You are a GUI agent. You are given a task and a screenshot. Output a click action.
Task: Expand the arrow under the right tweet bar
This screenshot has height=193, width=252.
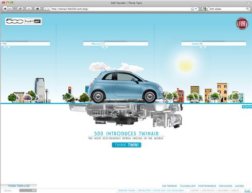[203, 47]
